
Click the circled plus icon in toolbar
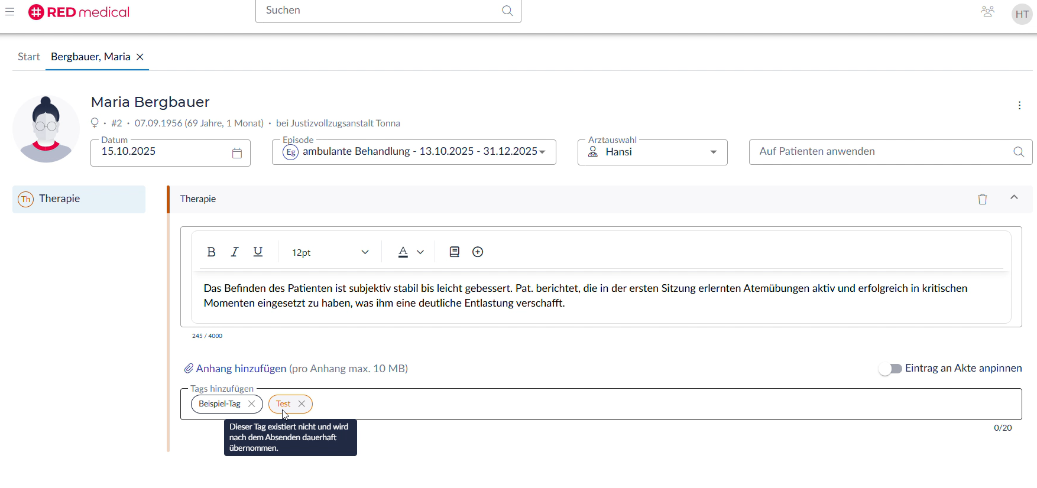pos(478,252)
